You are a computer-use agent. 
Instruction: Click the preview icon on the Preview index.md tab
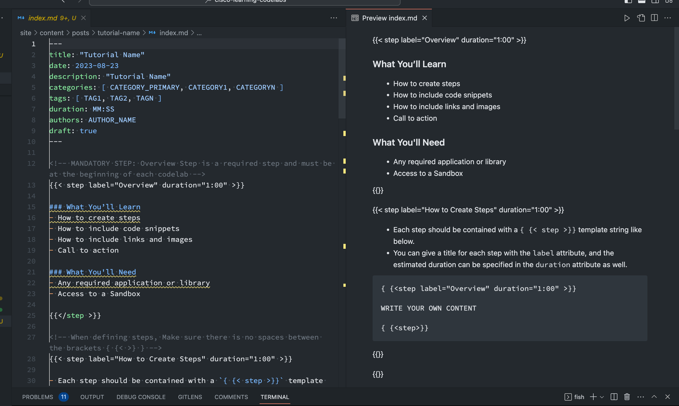(x=355, y=18)
